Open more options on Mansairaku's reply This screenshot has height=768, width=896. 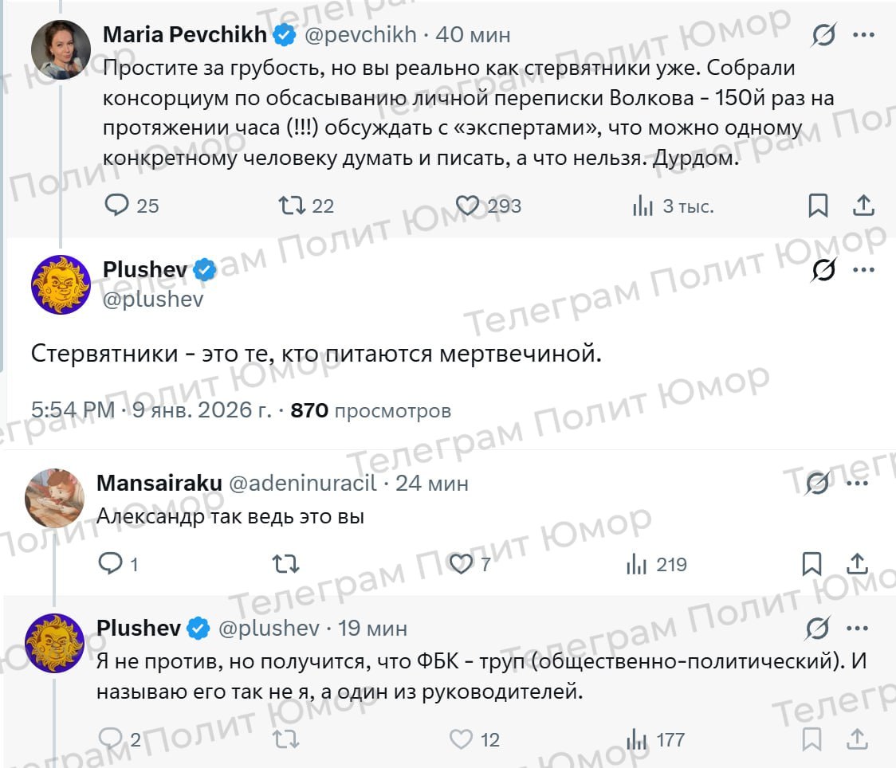pyautogui.click(x=857, y=483)
